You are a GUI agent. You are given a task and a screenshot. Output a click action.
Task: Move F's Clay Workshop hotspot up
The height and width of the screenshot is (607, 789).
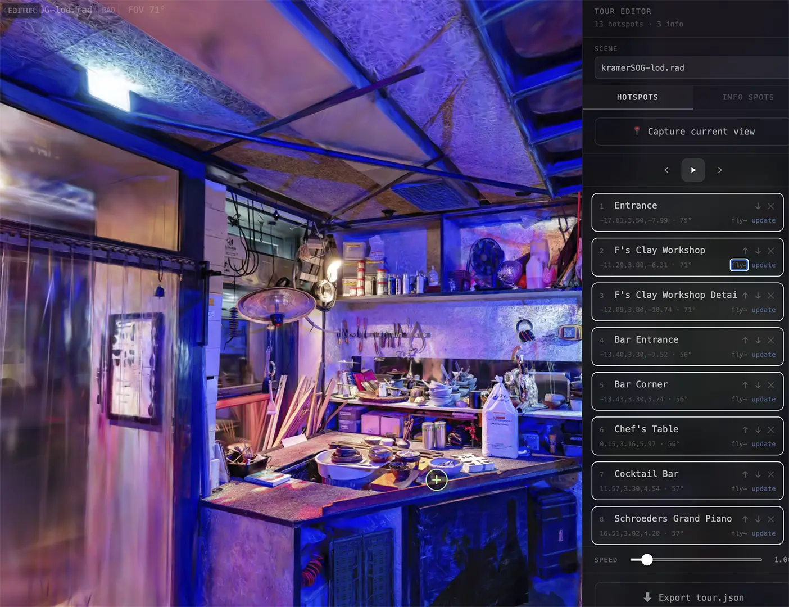tap(745, 251)
